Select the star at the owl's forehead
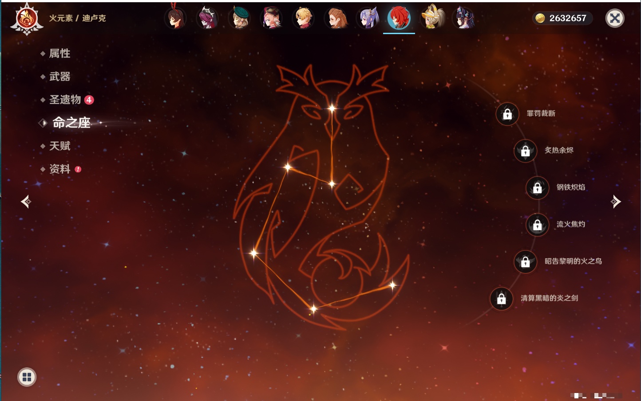 (332, 108)
